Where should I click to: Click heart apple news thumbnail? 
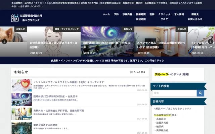[21, 85]
